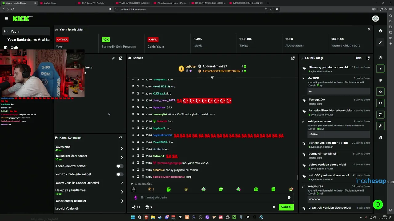Pop out the Yayın İstatistikleri panel
Viewport: 394px width, 221px height.
368,30
